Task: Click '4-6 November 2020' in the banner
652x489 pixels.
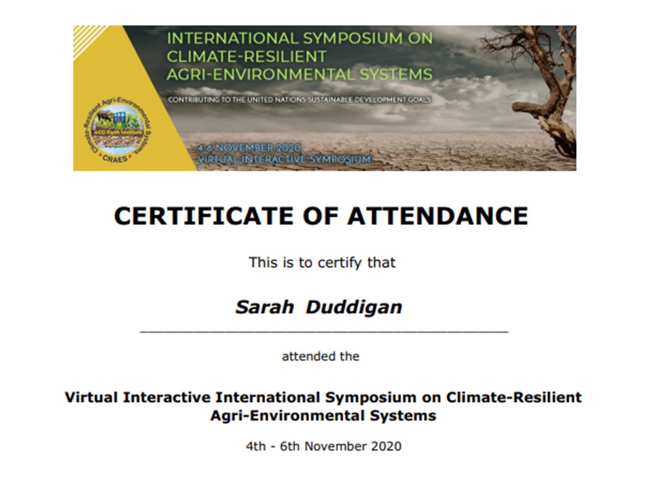Action: pyautogui.click(x=249, y=147)
